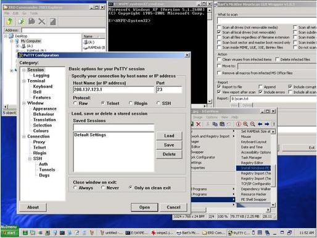
Task: Collapse the Session node in PuTTY category tree
Action: (24, 70)
